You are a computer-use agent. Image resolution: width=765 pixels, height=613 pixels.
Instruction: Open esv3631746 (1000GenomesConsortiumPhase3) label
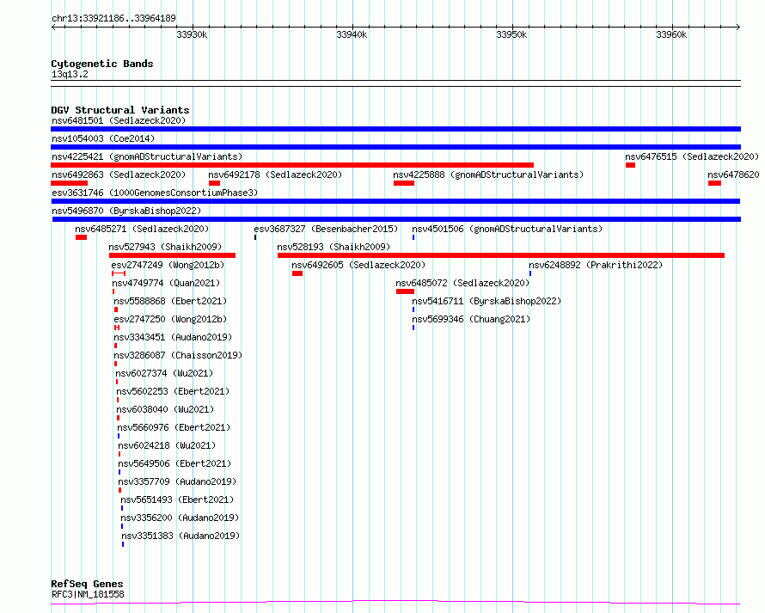point(155,193)
